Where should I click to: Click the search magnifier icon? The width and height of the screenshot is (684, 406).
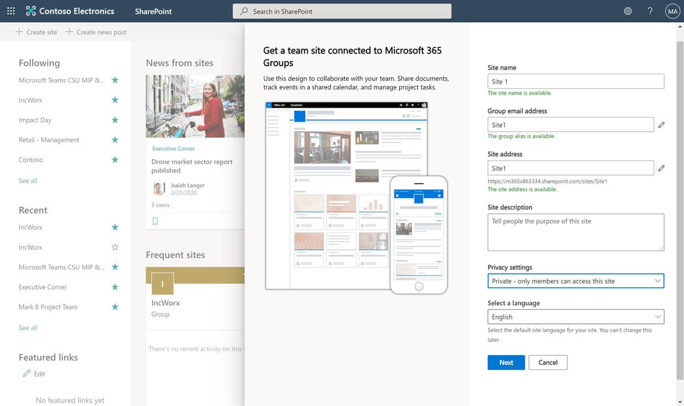pyautogui.click(x=244, y=11)
